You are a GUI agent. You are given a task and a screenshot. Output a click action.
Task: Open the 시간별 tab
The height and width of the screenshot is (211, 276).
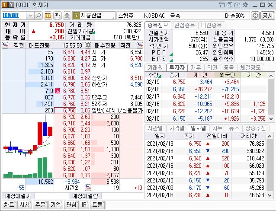pos(155,128)
